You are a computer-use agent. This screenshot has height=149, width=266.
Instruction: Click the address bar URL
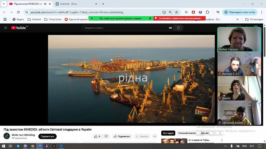click(77, 12)
